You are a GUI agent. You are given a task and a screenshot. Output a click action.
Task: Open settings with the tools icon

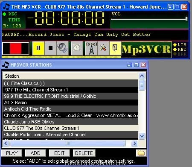(103, 48)
